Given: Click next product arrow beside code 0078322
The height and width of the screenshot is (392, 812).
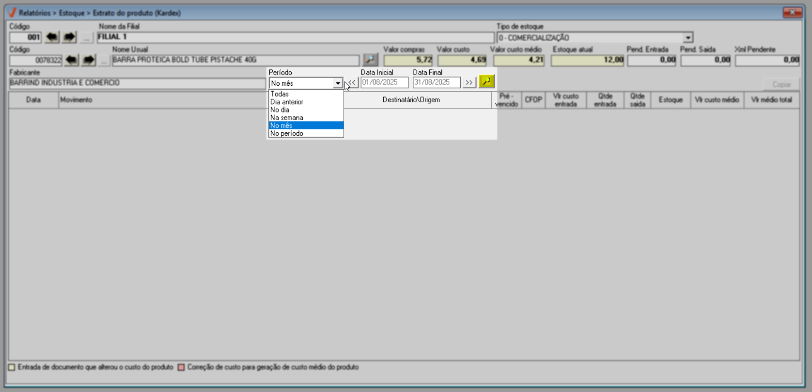Looking at the screenshot, I should tap(89, 60).
